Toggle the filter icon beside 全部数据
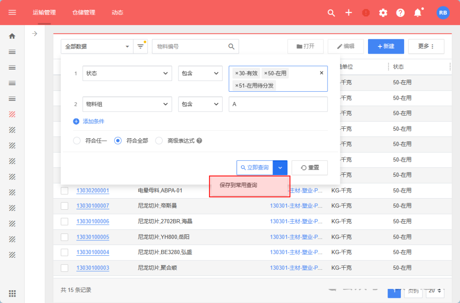Viewport: 460px width, 303px height. pos(140,46)
